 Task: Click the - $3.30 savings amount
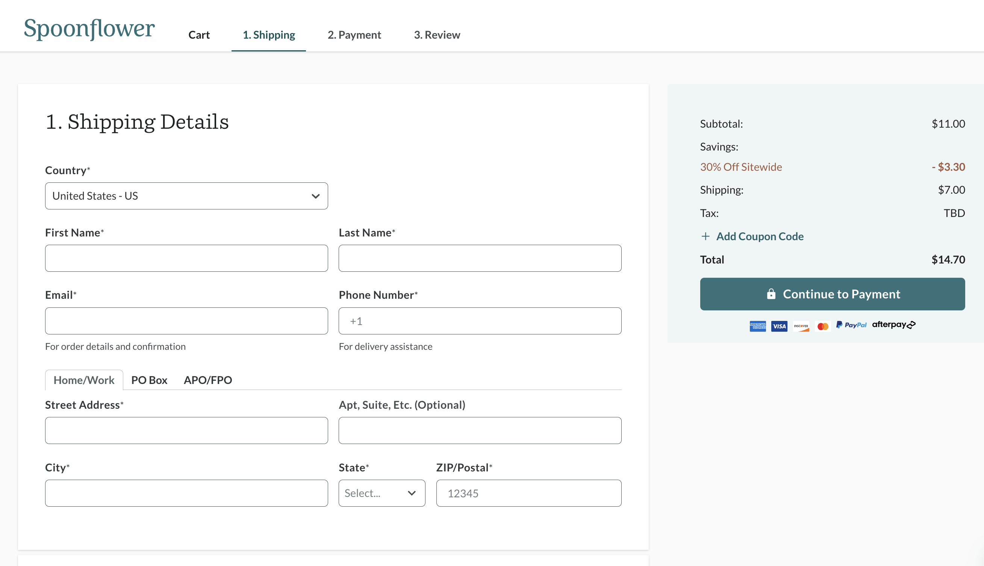click(x=948, y=167)
